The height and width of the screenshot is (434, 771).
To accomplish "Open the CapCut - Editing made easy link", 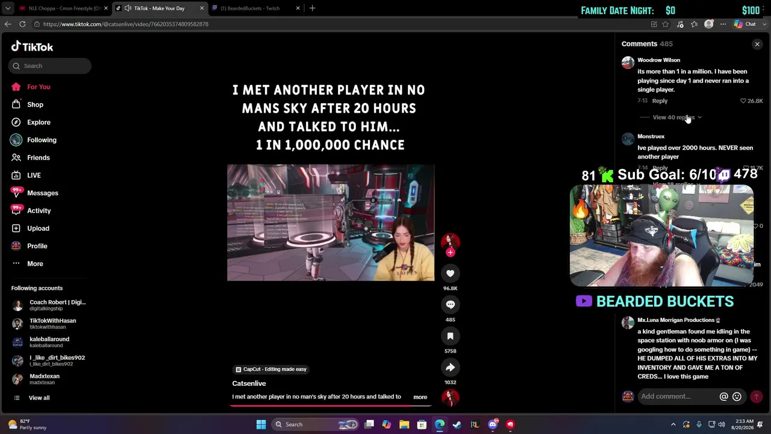I will (271, 369).
